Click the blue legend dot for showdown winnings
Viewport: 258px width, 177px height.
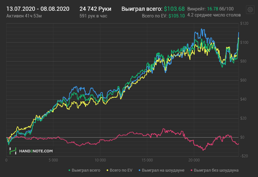click(x=140, y=170)
